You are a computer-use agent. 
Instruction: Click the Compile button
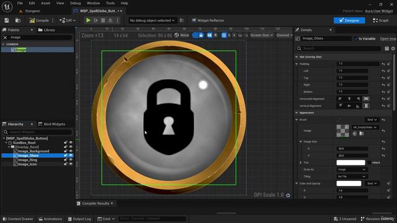[x=39, y=20]
